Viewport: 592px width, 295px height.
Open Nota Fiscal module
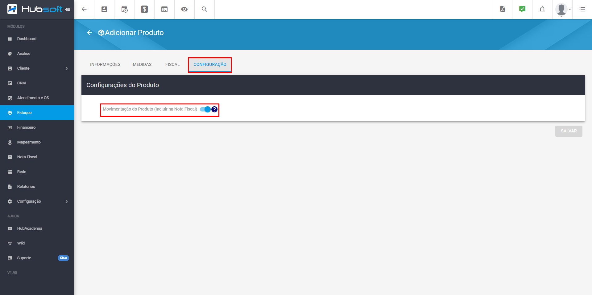pos(37,157)
